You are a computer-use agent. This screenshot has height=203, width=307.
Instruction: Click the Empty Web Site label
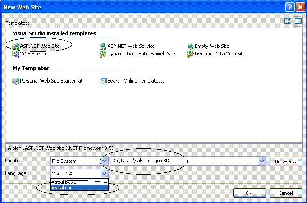212,46
